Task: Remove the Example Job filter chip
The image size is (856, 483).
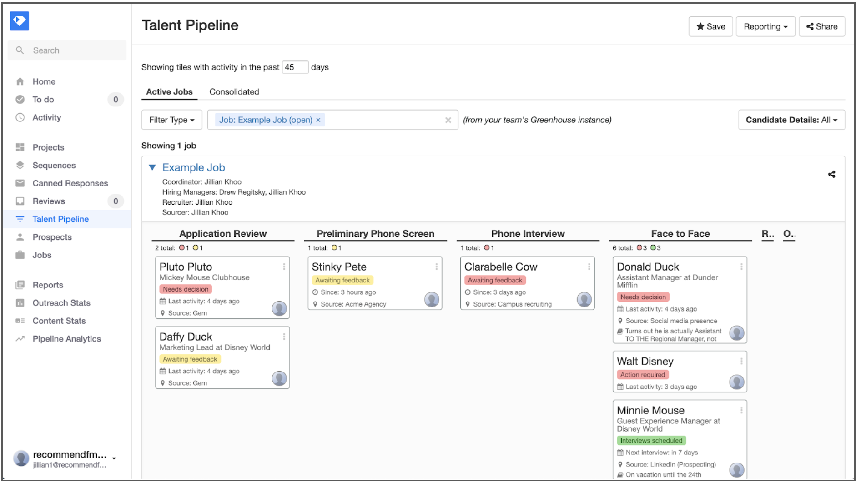Action: click(x=318, y=120)
